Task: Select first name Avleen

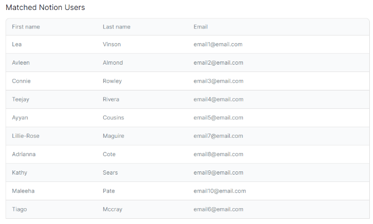Action: click(21, 63)
